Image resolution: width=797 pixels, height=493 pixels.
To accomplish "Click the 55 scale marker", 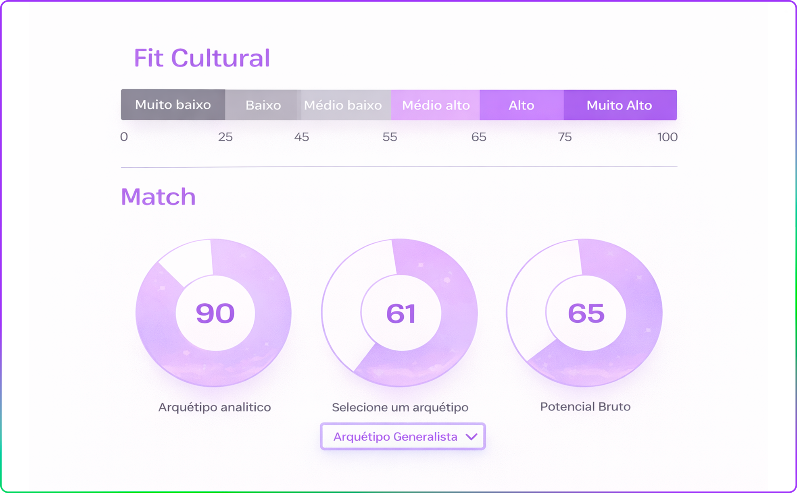I will [x=390, y=137].
